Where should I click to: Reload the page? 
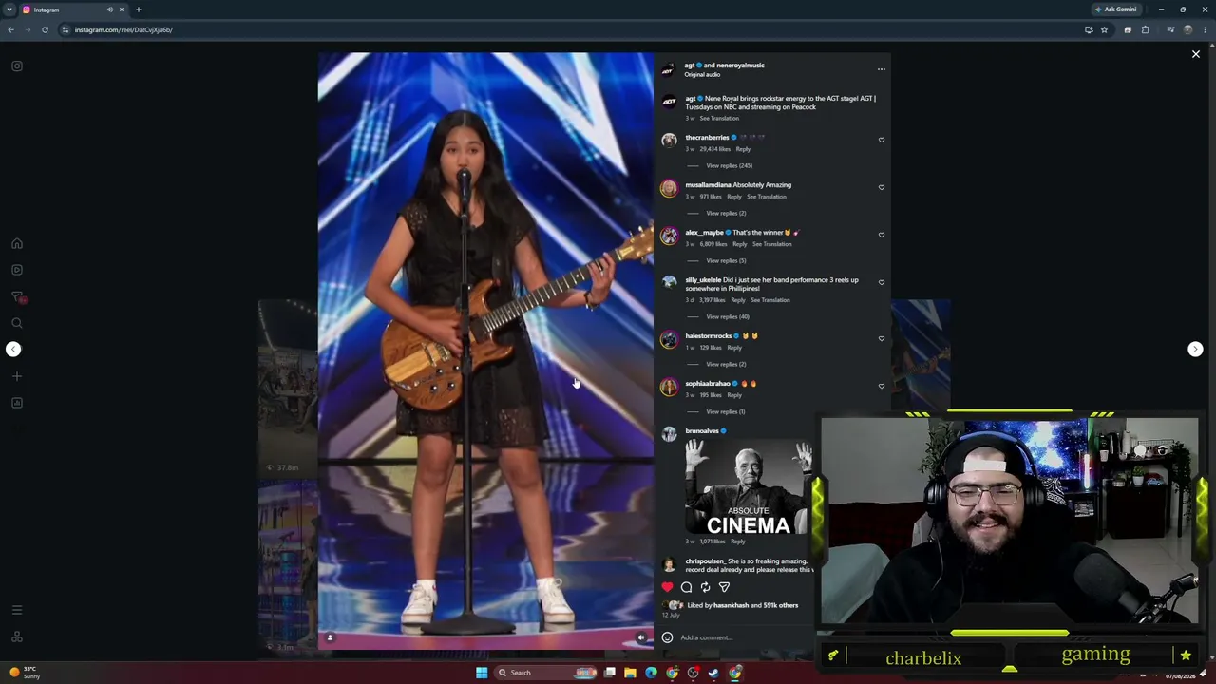pyautogui.click(x=45, y=29)
